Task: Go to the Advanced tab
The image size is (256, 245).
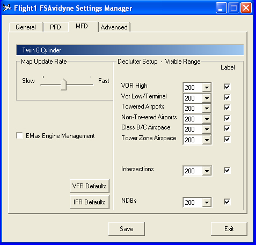Action: pyautogui.click(x=114, y=27)
